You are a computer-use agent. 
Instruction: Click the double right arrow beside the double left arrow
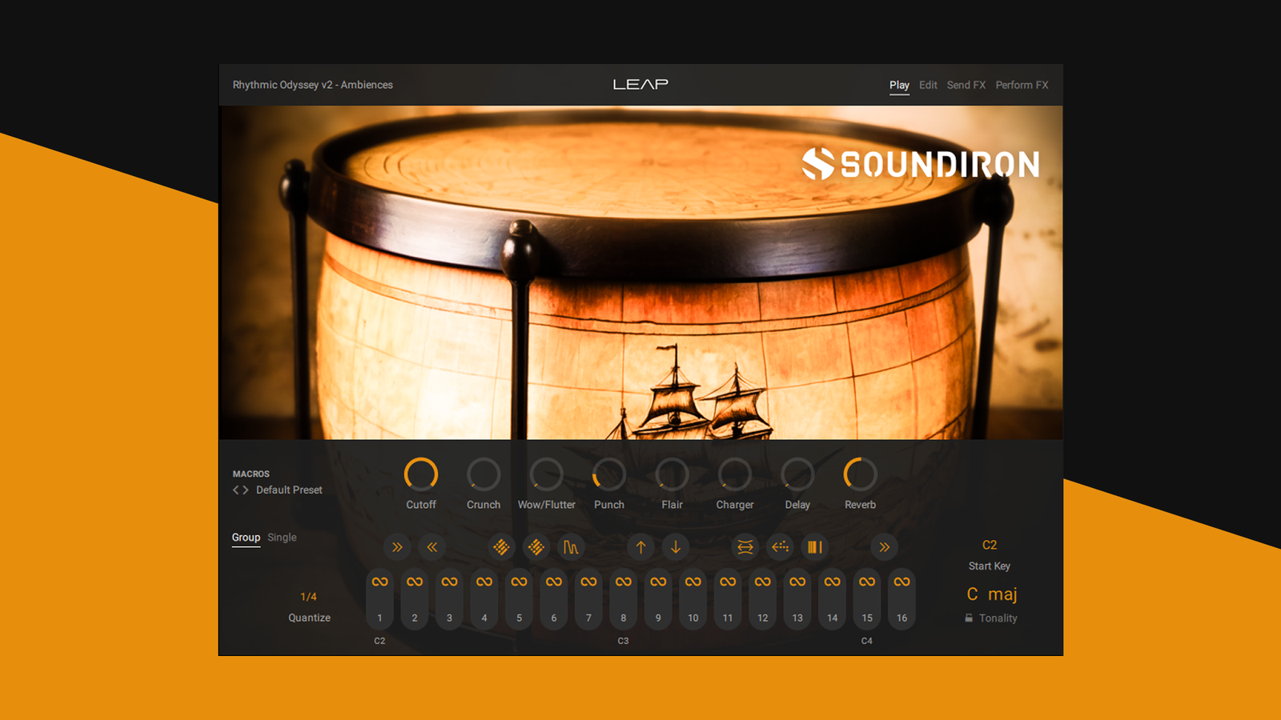(x=397, y=547)
